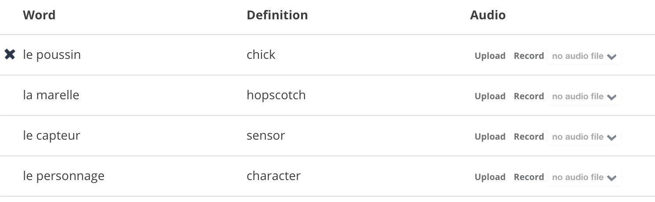Upload audio for le poussin
Image resolution: width=655 pixels, height=202 pixels.
[489, 56]
